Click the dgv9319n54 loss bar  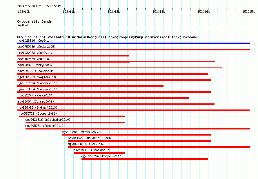click(145, 159)
